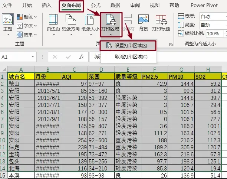Choose 设置打印区域(S) from the menu
Screen dimensions: 227x179
[128, 46]
